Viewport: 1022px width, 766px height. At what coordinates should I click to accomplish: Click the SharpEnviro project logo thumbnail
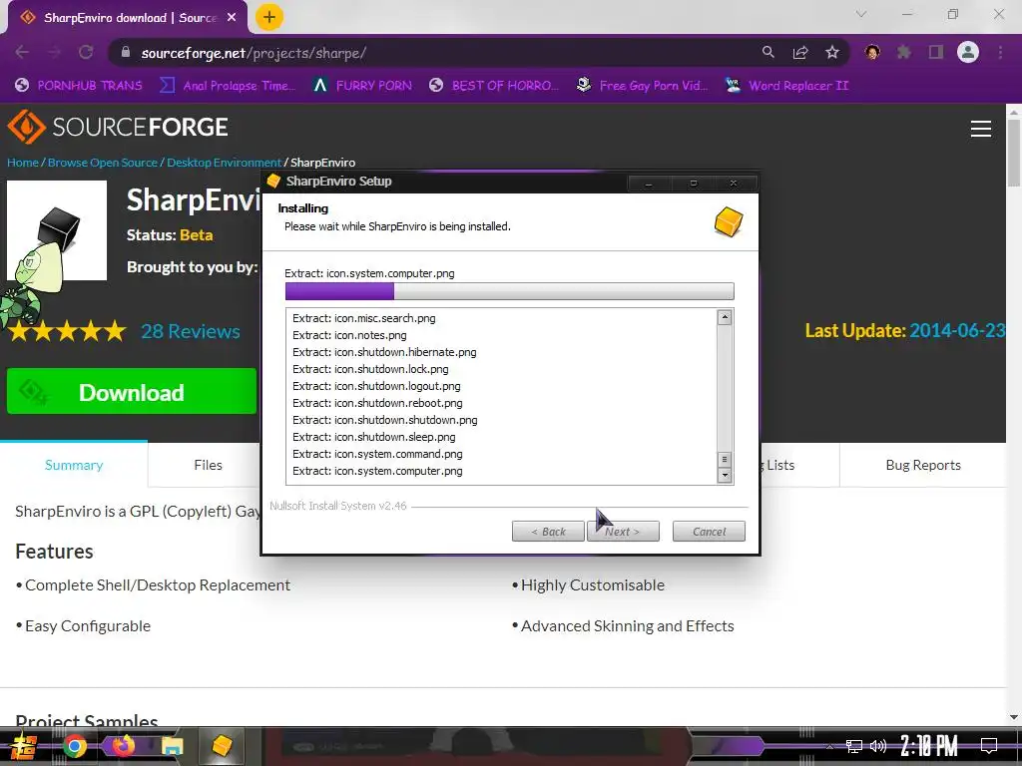pyautogui.click(x=57, y=230)
